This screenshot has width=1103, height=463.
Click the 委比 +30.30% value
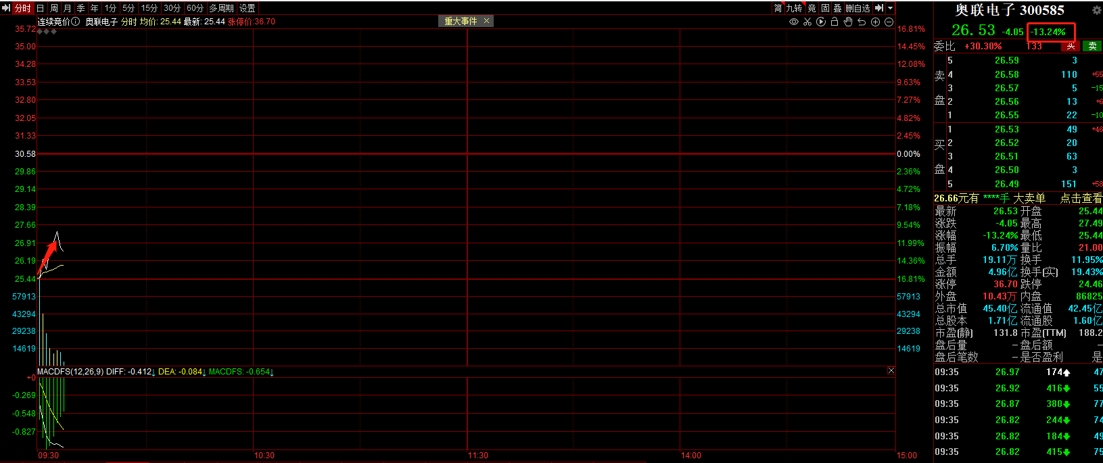point(983,46)
